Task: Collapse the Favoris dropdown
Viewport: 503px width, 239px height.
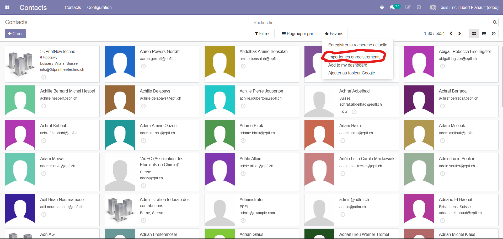Action: click(x=334, y=34)
